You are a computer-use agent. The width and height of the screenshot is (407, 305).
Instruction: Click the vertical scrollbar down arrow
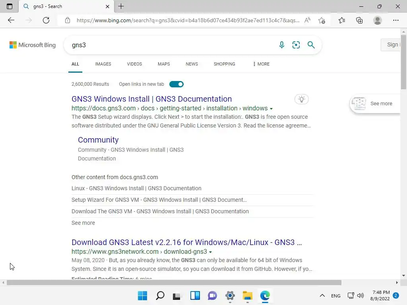coord(403,276)
